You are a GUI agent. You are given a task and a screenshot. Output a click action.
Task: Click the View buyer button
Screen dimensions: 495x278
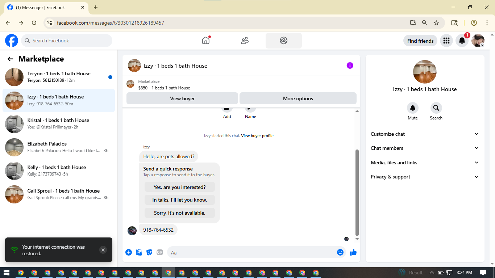(x=182, y=98)
